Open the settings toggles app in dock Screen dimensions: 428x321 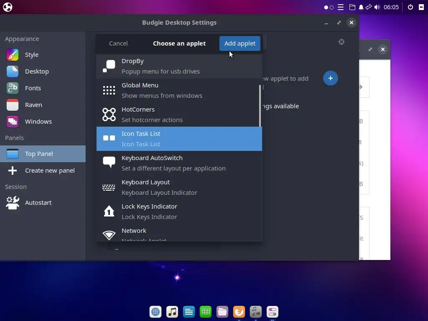point(273,312)
